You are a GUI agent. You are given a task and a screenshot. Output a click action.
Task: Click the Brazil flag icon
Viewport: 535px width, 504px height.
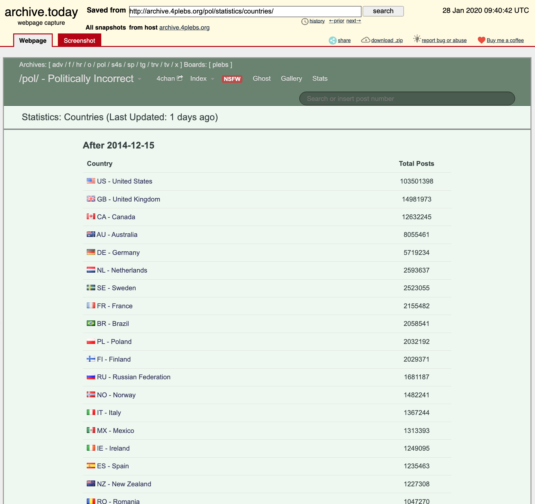click(x=91, y=323)
